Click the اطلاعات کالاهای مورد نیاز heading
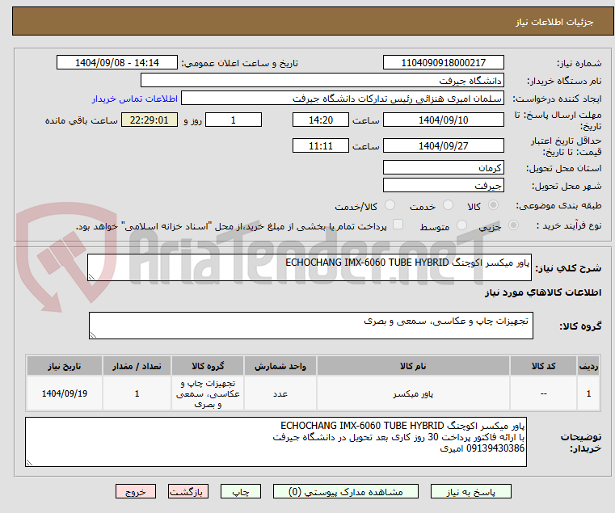 tap(543, 292)
